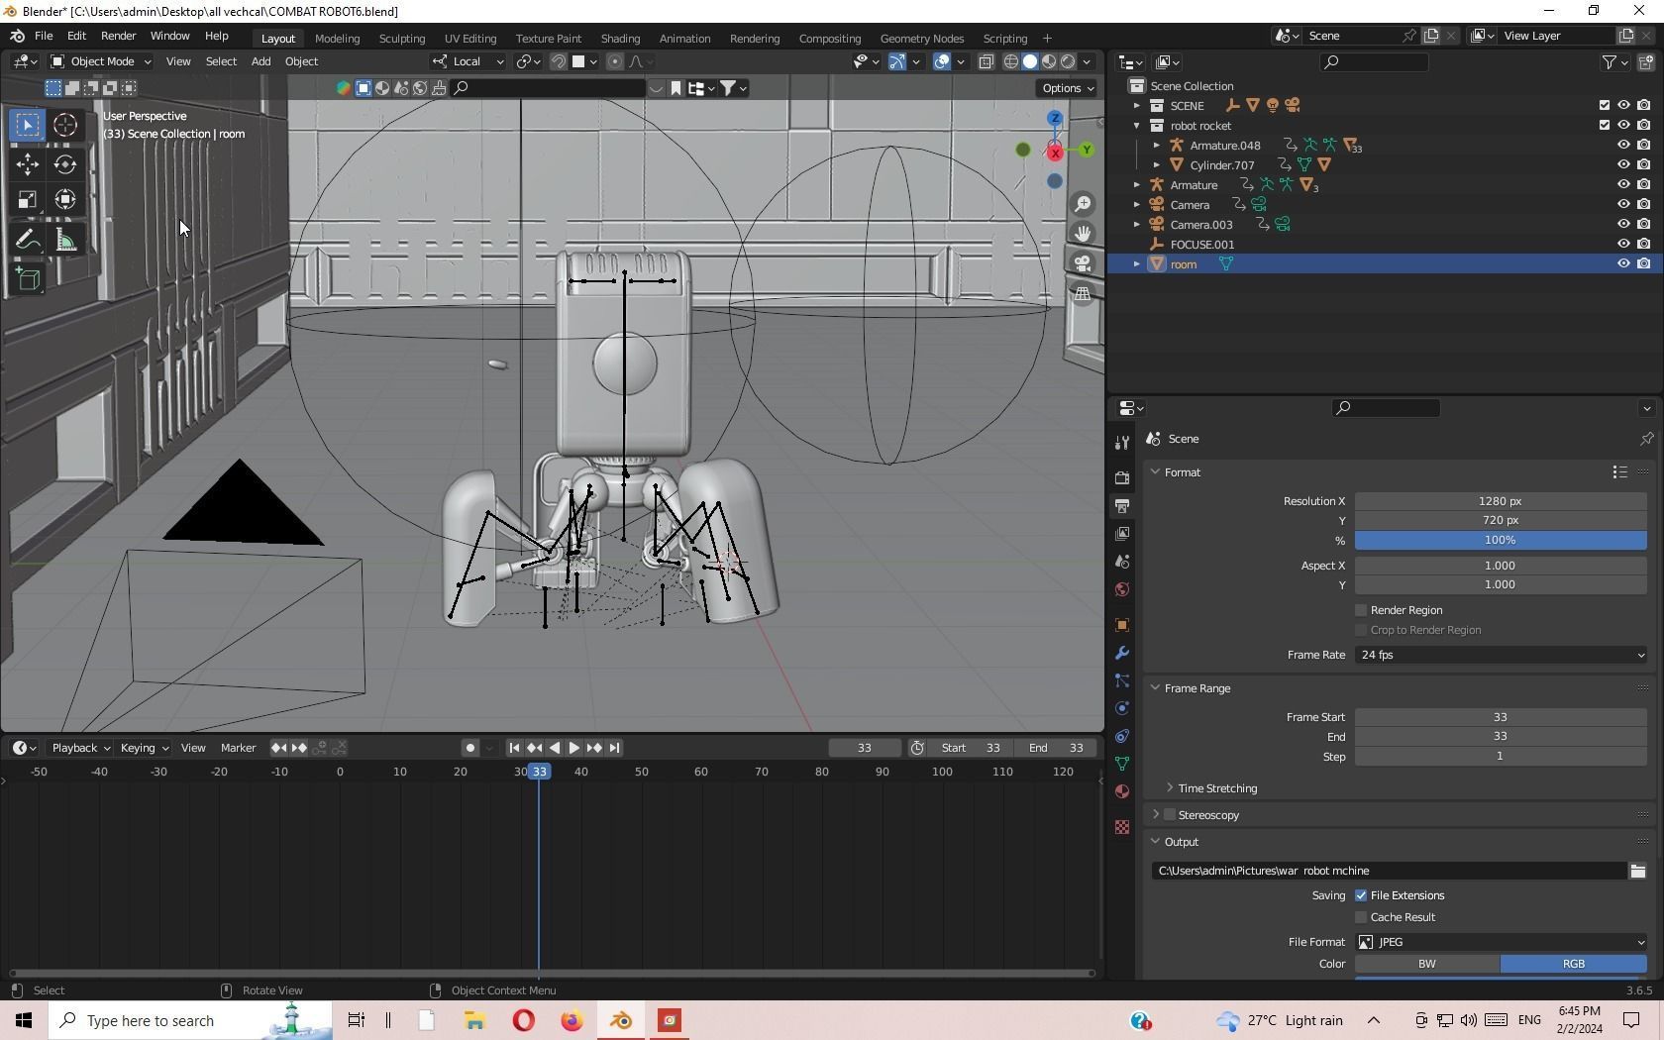Open the Texture properties tab
This screenshot has height=1040, width=1664.
point(1121,827)
